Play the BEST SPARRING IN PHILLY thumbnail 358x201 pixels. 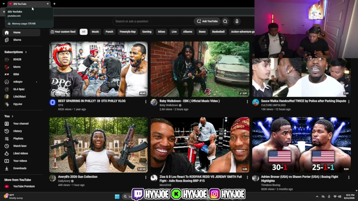98,69
